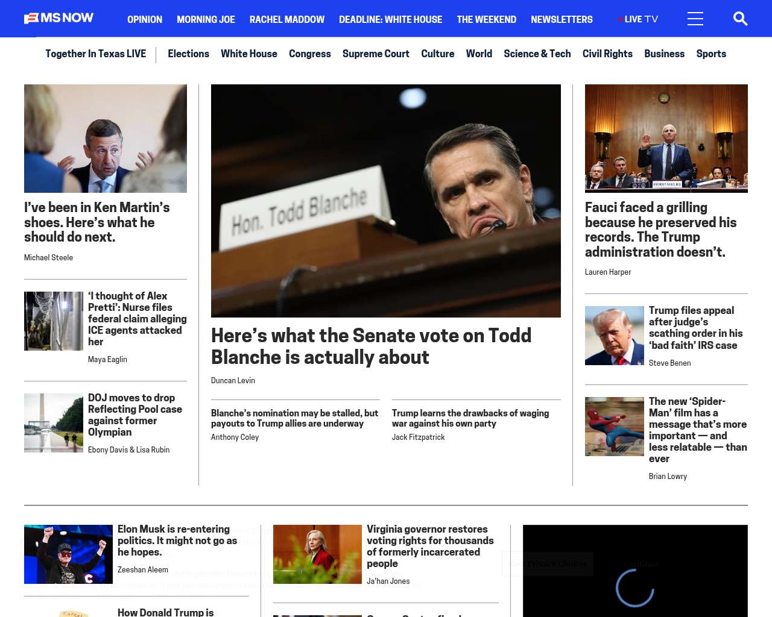Open the Sports section
Image resolution: width=772 pixels, height=617 pixels.
click(711, 54)
